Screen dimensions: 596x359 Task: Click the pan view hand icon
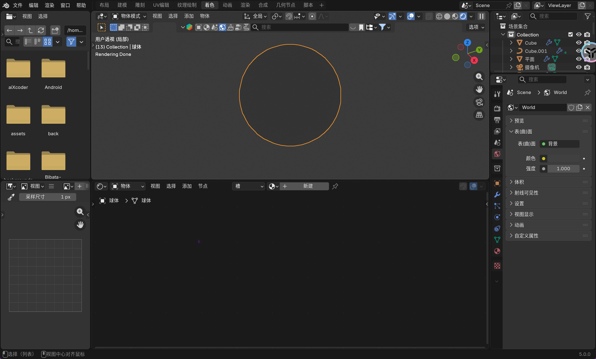479,90
